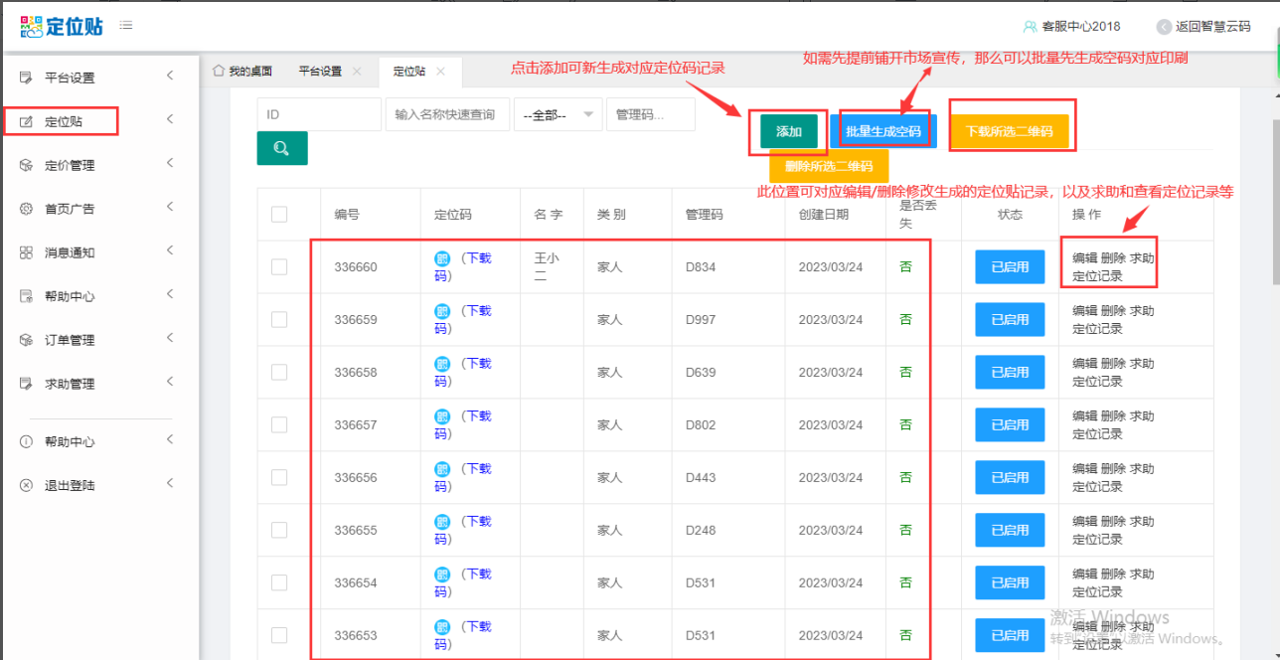Click the 批量生成空码 button

click(x=882, y=132)
